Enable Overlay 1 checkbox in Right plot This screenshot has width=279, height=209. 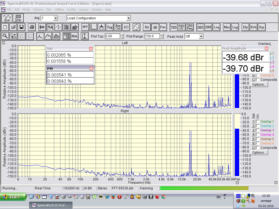[258, 122]
